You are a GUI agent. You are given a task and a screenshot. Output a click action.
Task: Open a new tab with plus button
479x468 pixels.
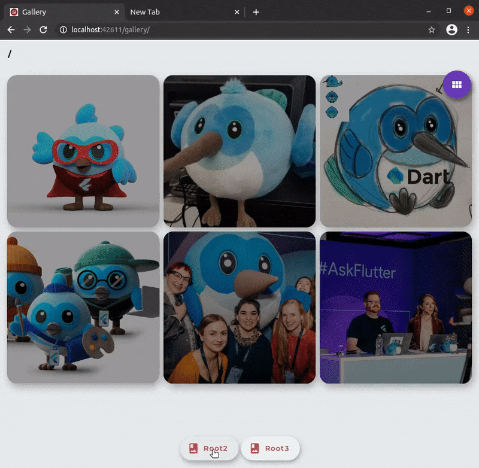pos(256,12)
